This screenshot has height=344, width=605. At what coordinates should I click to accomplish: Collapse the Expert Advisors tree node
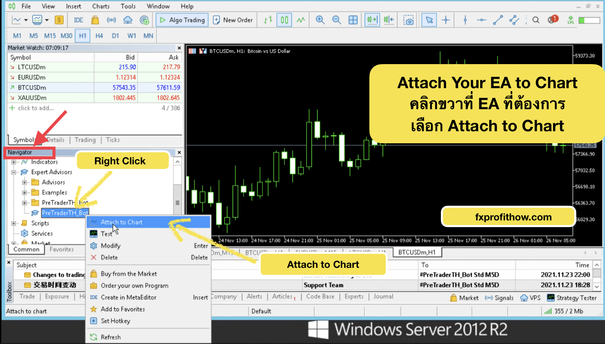pyautogui.click(x=14, y=172)
